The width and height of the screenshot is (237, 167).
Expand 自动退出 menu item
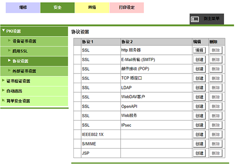pyautogui.click(x=34, y=91)
